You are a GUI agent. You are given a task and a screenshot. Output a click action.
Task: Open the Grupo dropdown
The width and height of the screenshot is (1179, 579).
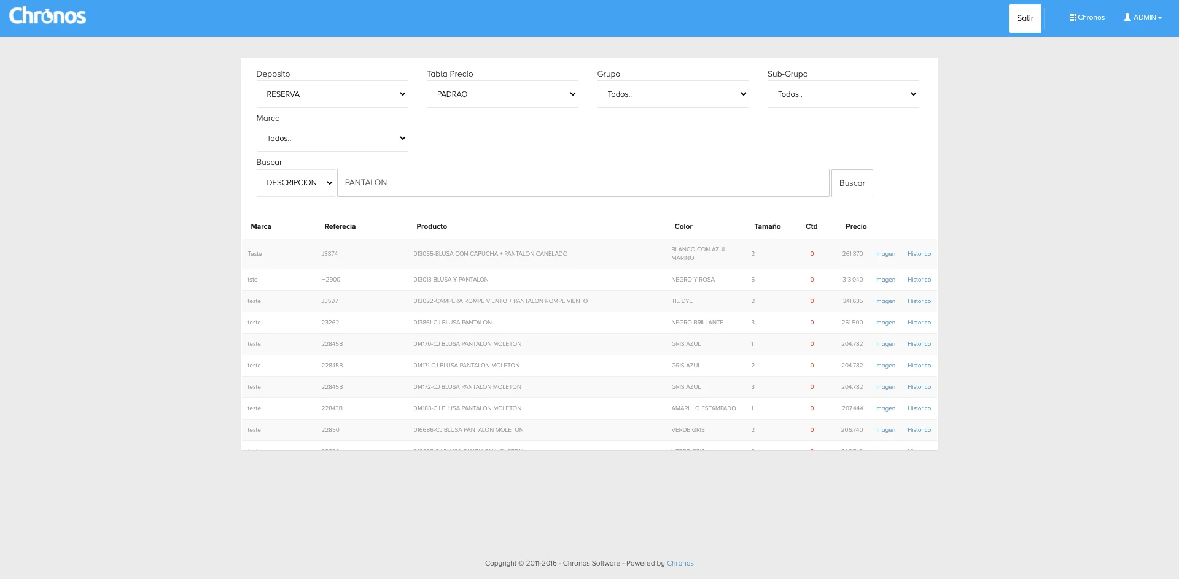pos(673,94)
